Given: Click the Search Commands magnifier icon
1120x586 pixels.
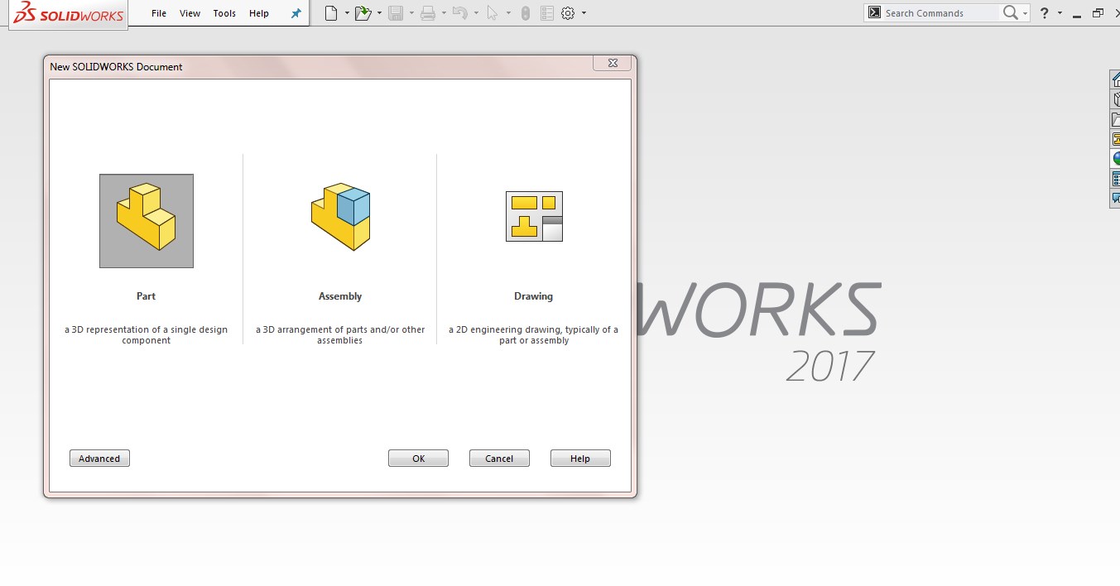Looking at the screenshot, I should click(1010, 12).
